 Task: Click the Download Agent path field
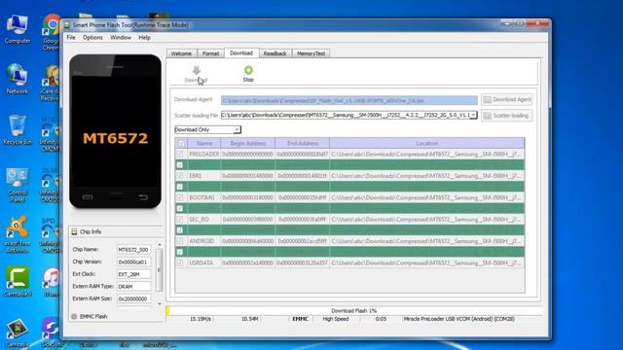click(x=349, y=100)
